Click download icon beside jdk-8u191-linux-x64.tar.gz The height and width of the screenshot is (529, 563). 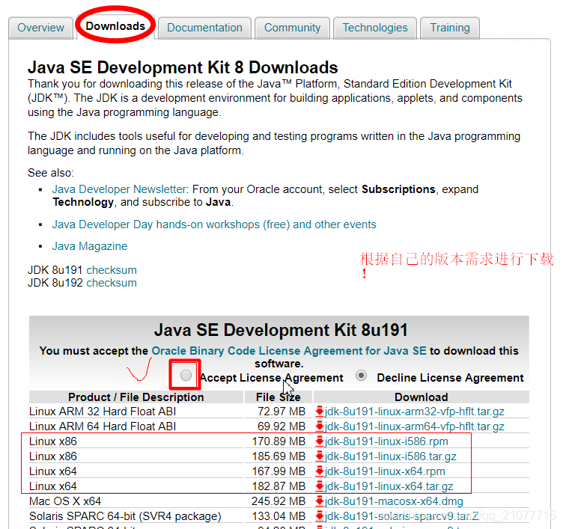coord(320,486)
